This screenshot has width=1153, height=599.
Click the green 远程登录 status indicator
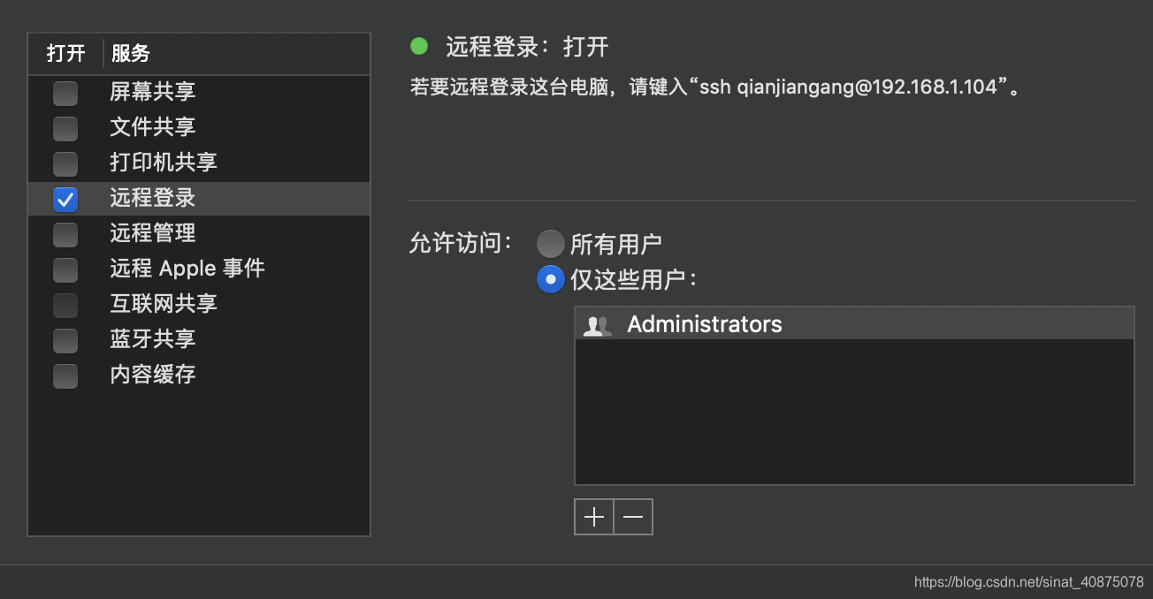[418, 45]
